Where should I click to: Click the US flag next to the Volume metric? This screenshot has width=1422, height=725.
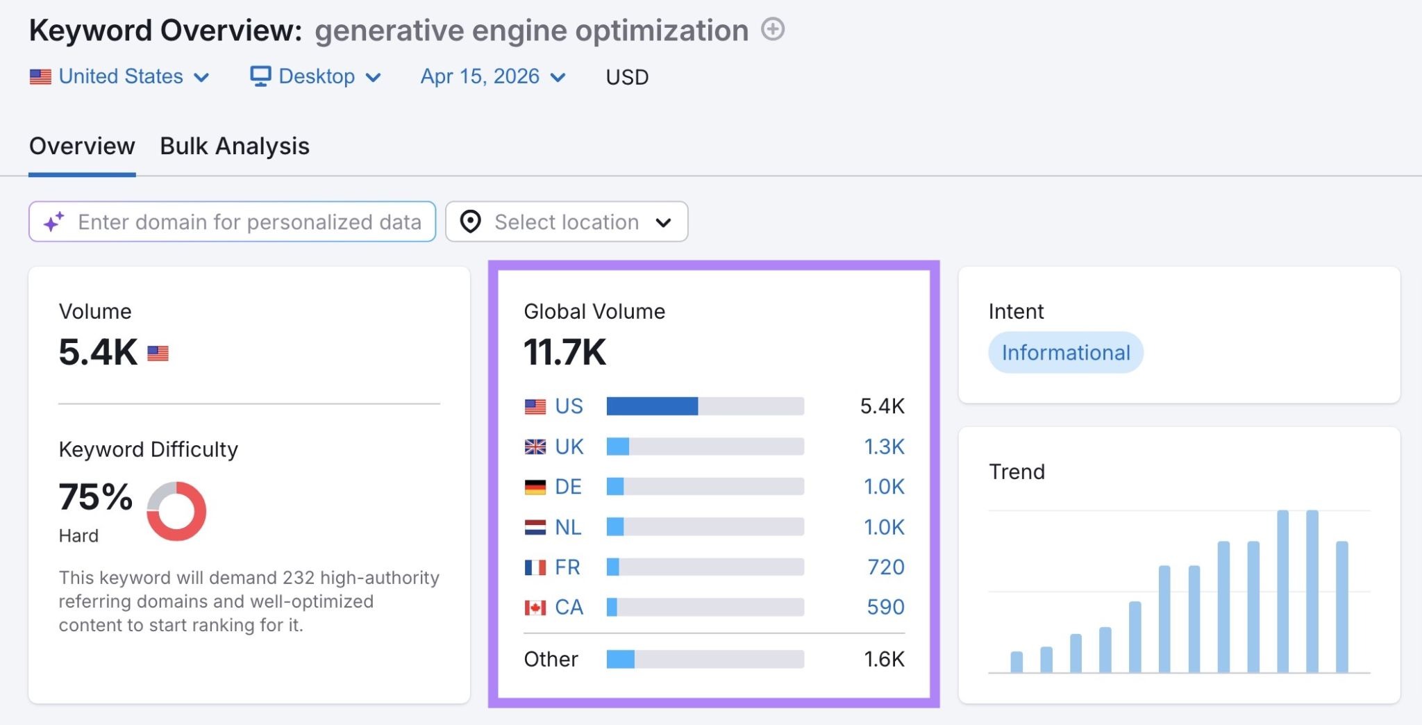tap(158, 353)
